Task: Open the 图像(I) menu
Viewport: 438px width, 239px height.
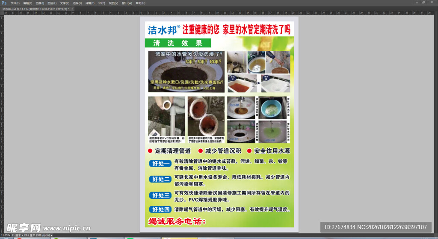Action: 40,3
